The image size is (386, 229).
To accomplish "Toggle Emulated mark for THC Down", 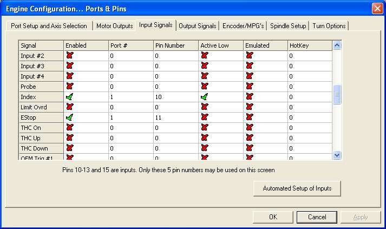I will [250, 148].
